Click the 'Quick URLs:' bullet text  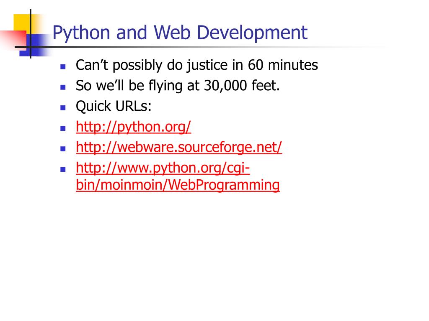click(114, 106)
